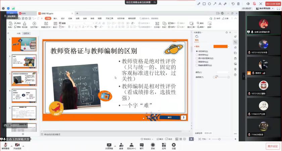Click Apply to All (全部应用) button
The width and height of the screenshot is (282, 151).
pos(199,133)
